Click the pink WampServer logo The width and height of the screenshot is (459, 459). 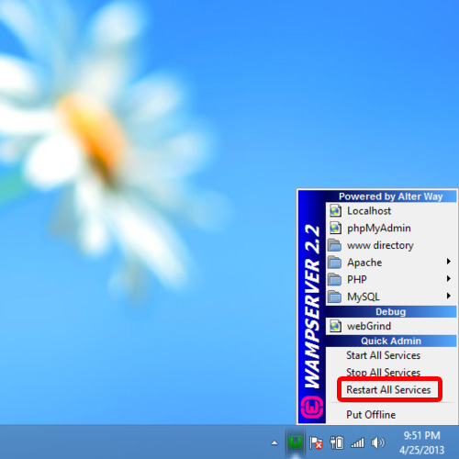click(312, 408)
